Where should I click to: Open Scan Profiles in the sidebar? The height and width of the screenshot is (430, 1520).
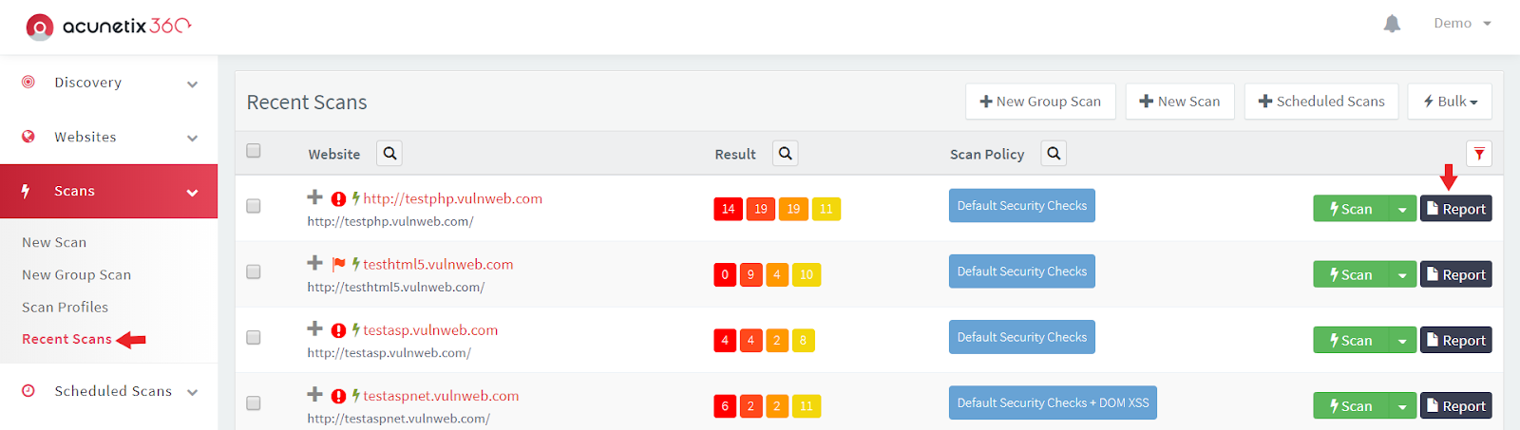coord(65,307)
